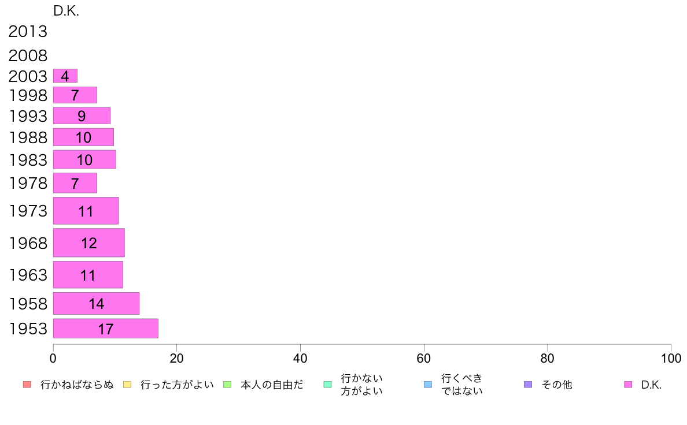The width and height of the screenshot is (687, 425).
Task: Click the red 行かねばならぬ legend swatch
Action: 27,385
